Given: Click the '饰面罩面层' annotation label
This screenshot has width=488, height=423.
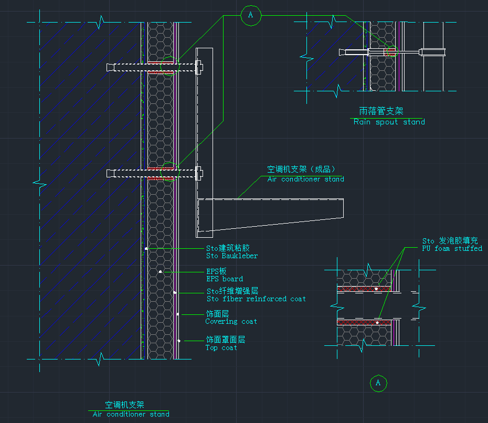Looking at the screenshot, I should pos(225,340).
